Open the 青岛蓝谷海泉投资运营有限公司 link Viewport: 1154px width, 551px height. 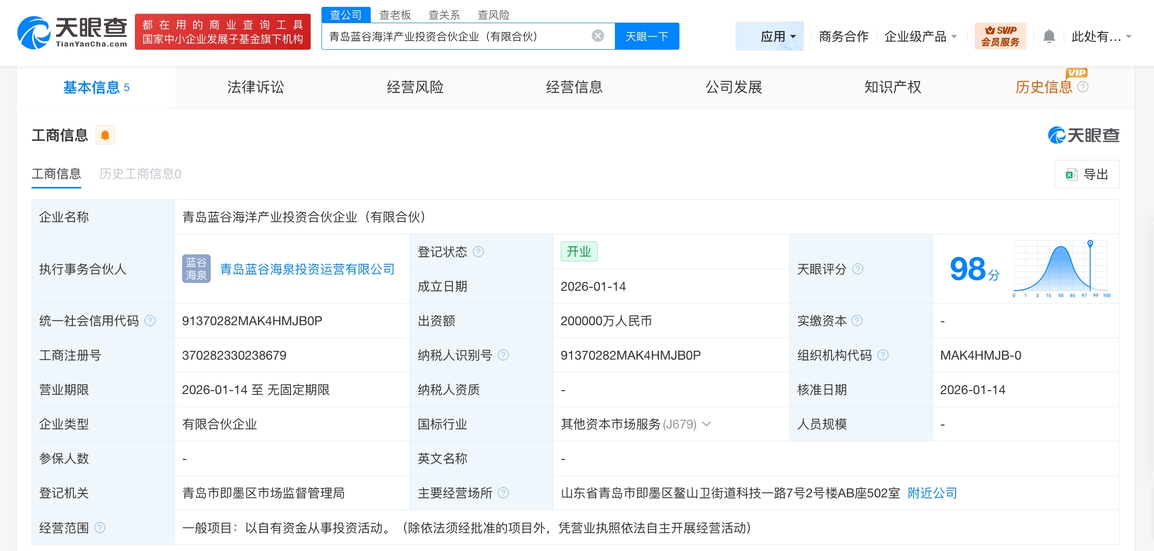click(x=307, y=269)
